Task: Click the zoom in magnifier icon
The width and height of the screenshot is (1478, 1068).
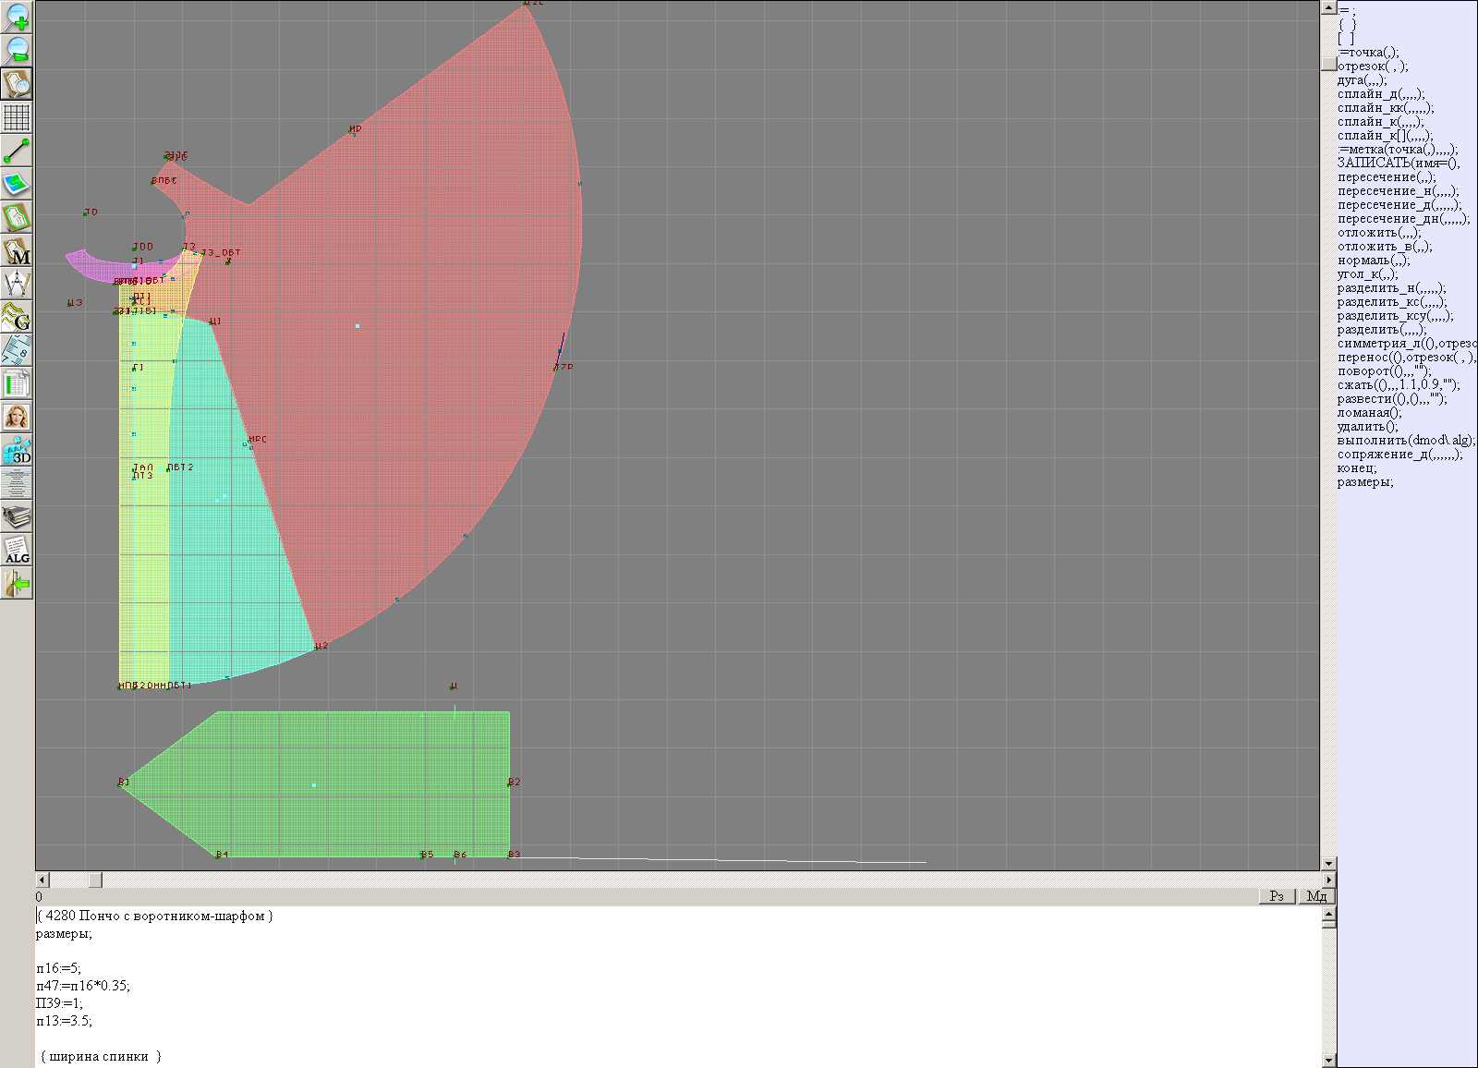Action: pos(17,17)
